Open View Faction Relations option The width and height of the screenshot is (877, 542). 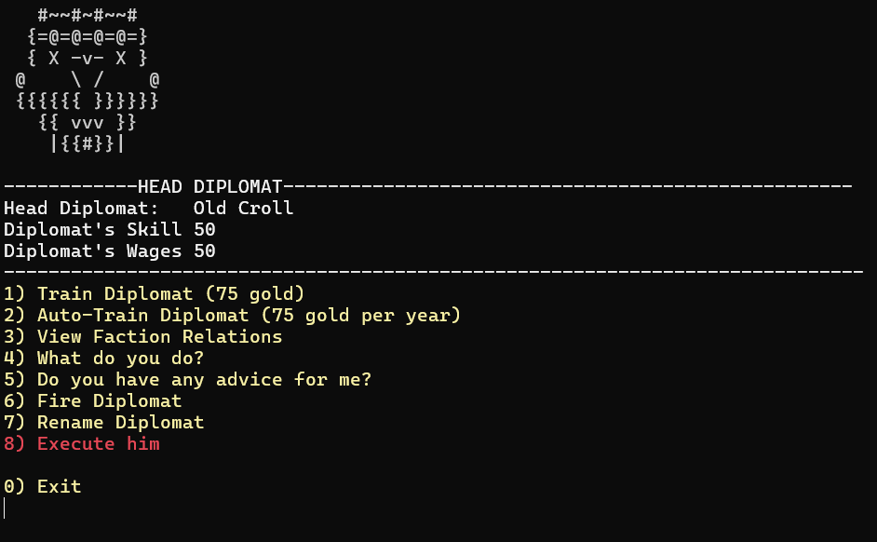click(x=142, y=337)
